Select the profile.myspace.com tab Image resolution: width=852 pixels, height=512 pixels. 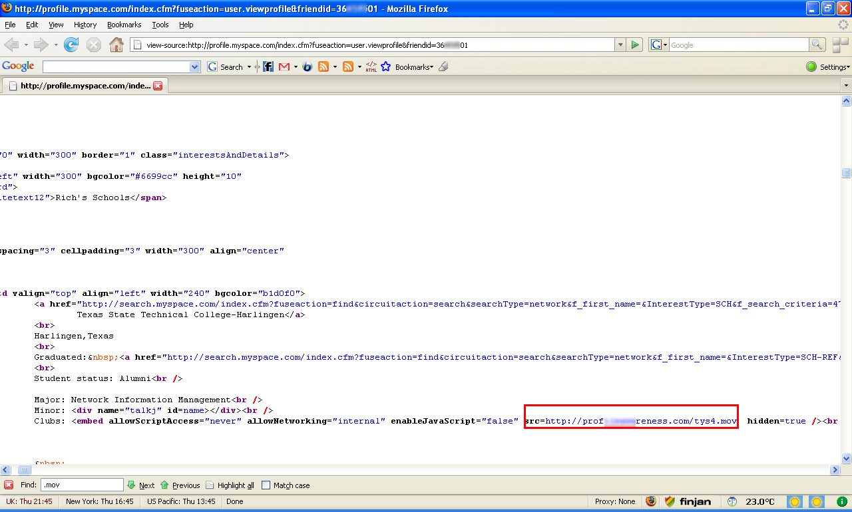click(x=85, y=86)
